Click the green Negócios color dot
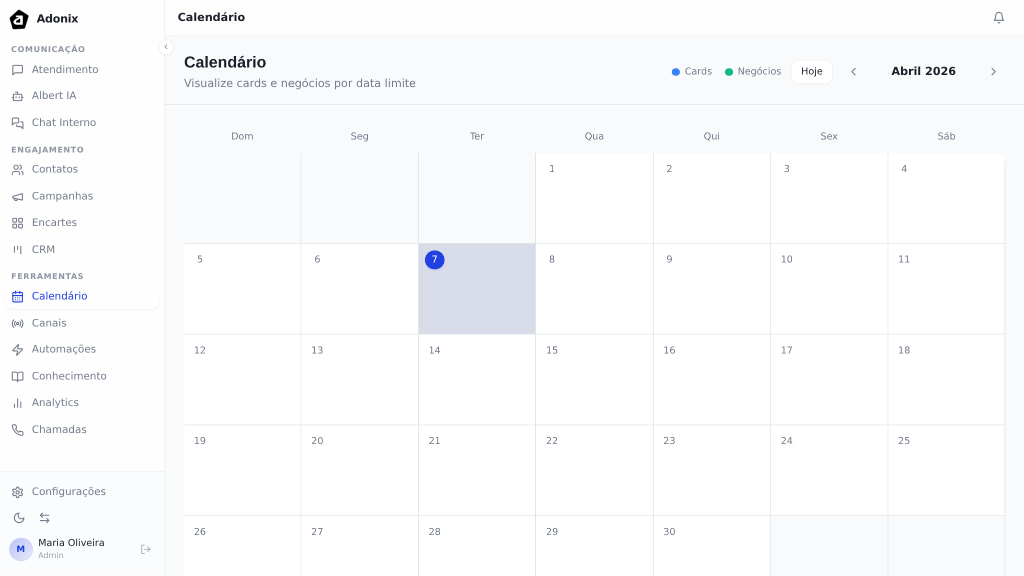This screenshot has height=576, width=1024. point(729,72)
